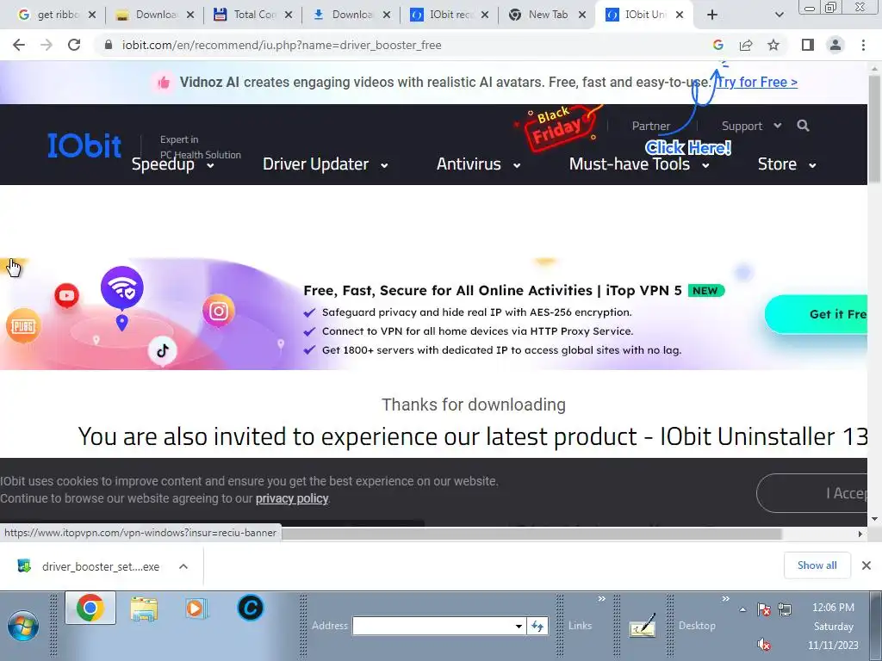Toggle the browser side panel

[x=808, y=45]
